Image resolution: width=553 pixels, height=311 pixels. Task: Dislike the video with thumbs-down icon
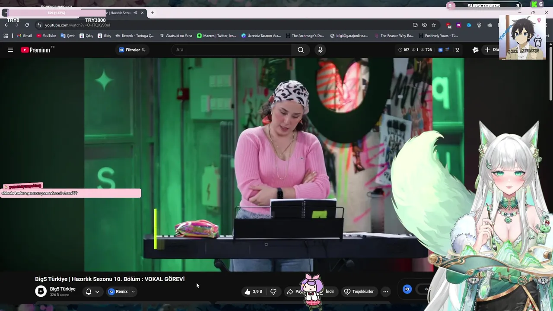point(273,292)
